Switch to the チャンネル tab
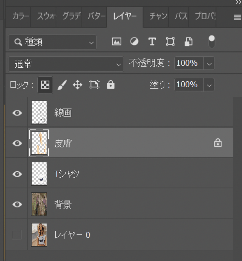Viewport: 242px width, 261px height. 158,16
